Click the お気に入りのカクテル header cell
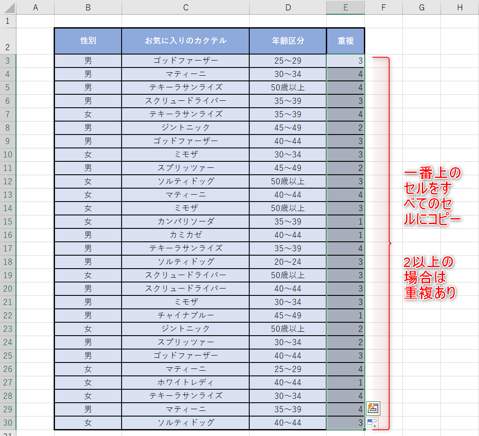 tap(185, 40)
